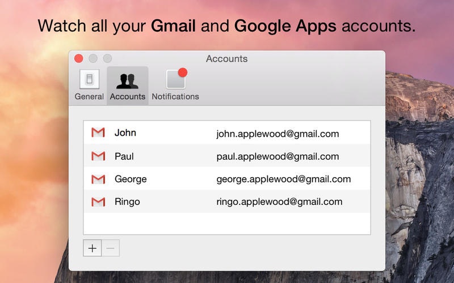Screen dimensions: 454x283
Task: Click the Gmail icon beside Ringo
Action: tap(98, 201)
